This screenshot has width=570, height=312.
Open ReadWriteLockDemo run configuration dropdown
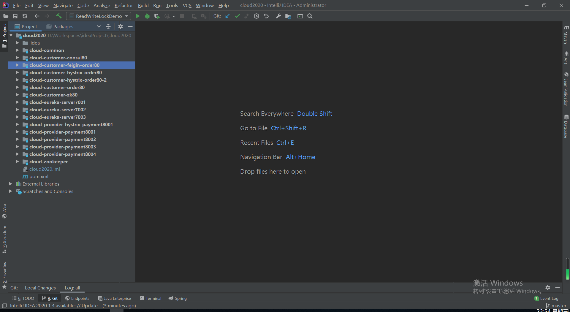[99, 16]
